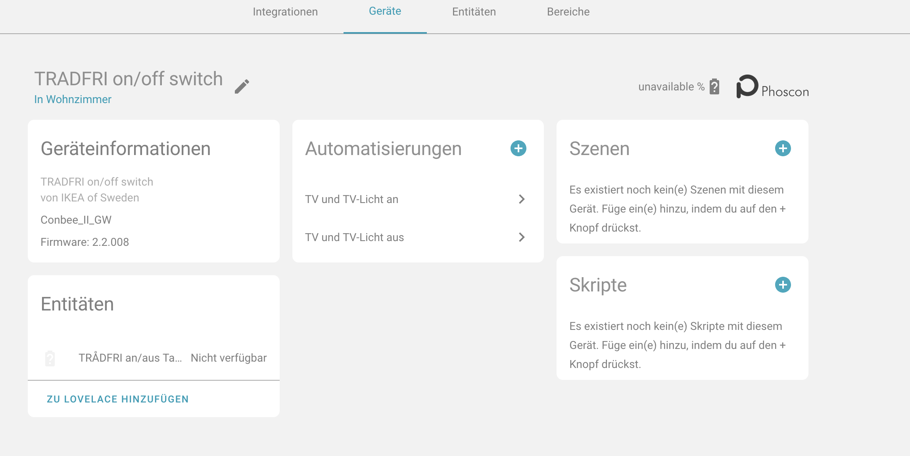Click the Phoscon logo icon
Viewport: 910px width, 456px height.
747,86
